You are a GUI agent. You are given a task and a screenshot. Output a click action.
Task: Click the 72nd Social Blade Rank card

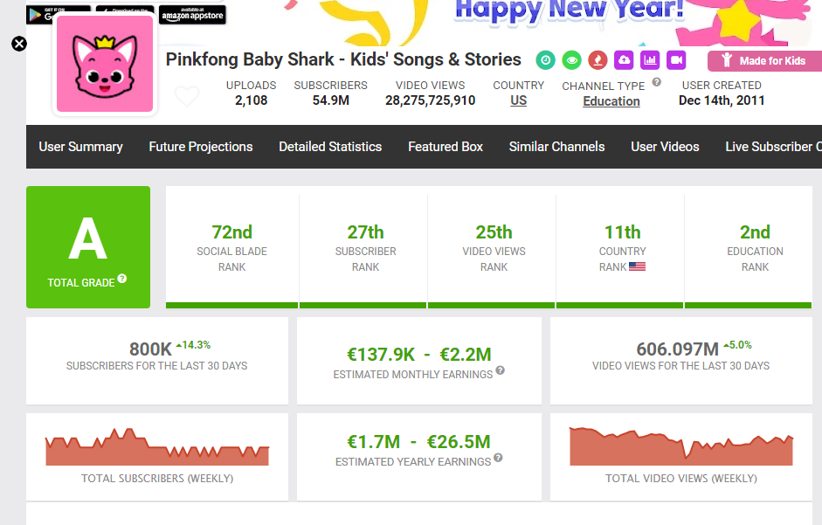(x=231, y=247)
